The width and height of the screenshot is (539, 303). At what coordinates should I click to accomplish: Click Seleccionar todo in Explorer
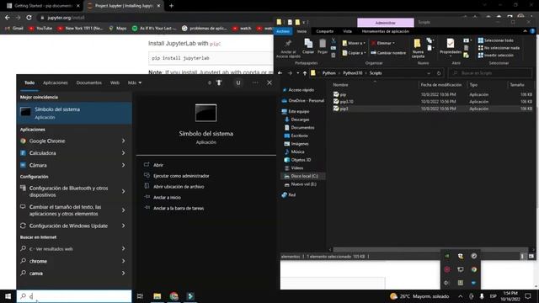[x=495, y=40]
